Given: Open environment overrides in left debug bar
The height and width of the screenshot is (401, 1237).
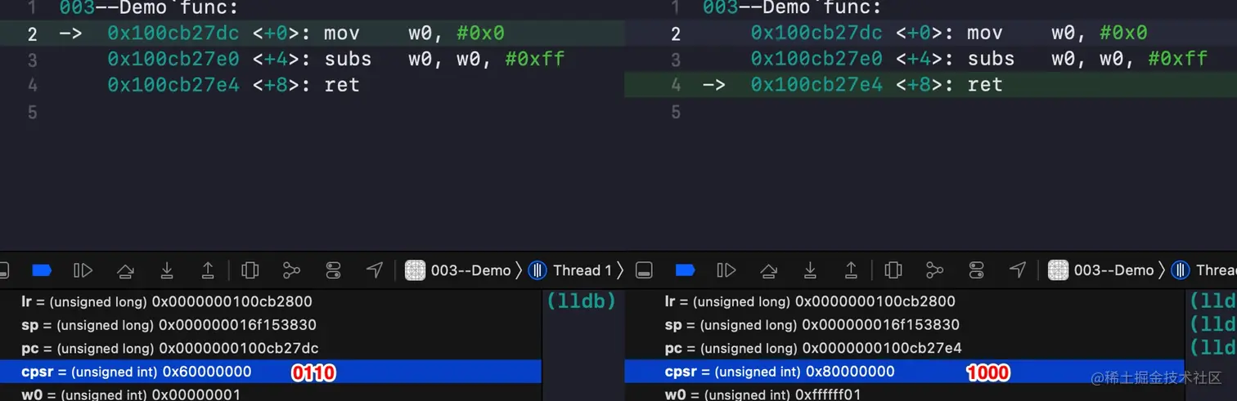Looking at the screenshot, I should (x=333, y=270).
